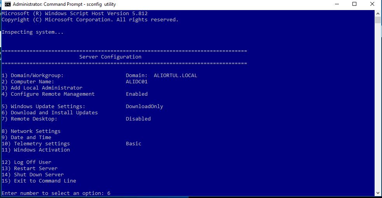Viewport: 382px width, 198px height.
Task: Minimize the Command Prompt window
Action: [x=337, y=4]
